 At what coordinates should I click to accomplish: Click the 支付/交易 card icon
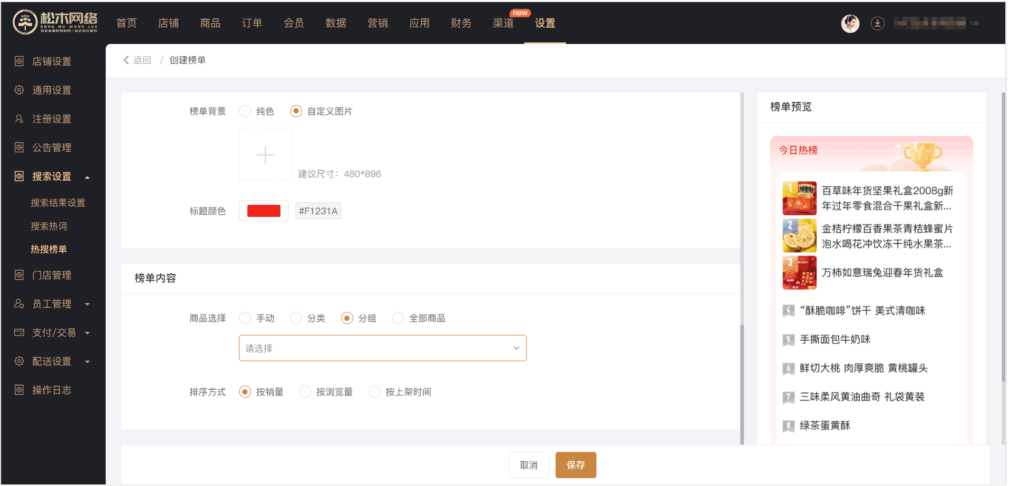tap(19, 333)
